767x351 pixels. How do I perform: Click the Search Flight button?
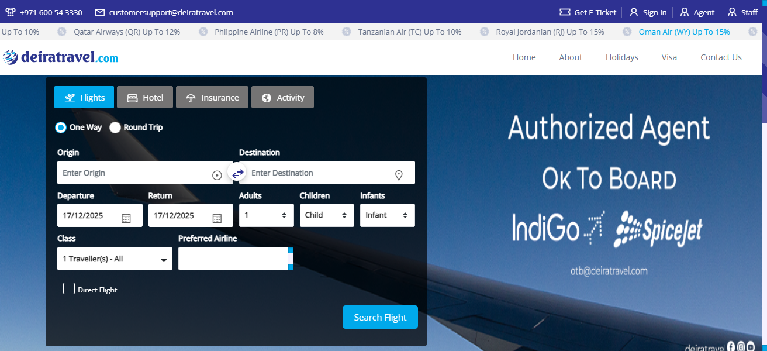point(380,317)
